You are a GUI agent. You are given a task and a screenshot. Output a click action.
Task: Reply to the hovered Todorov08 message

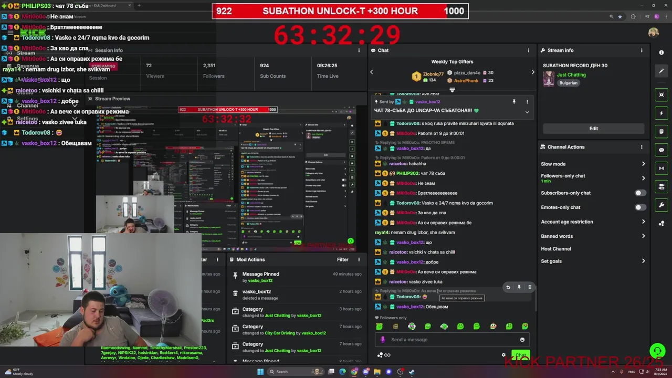[508, 287]
